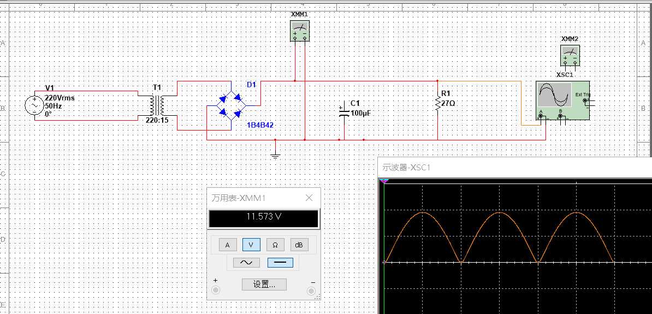Close the 万用表-XMM1 multimeter window
This screenshot has height=314, width=652.
309,198
